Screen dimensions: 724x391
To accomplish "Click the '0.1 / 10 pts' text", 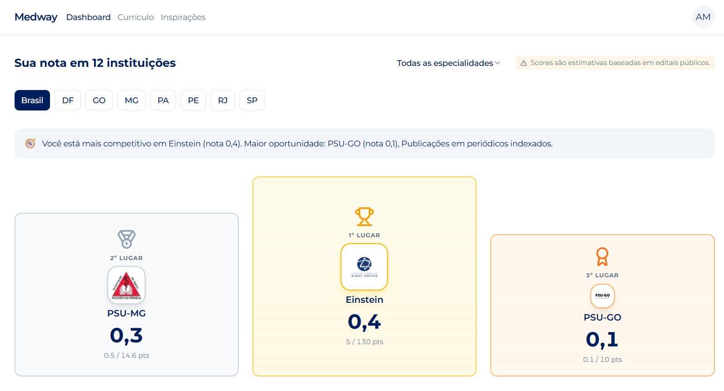I will (603, 360).
